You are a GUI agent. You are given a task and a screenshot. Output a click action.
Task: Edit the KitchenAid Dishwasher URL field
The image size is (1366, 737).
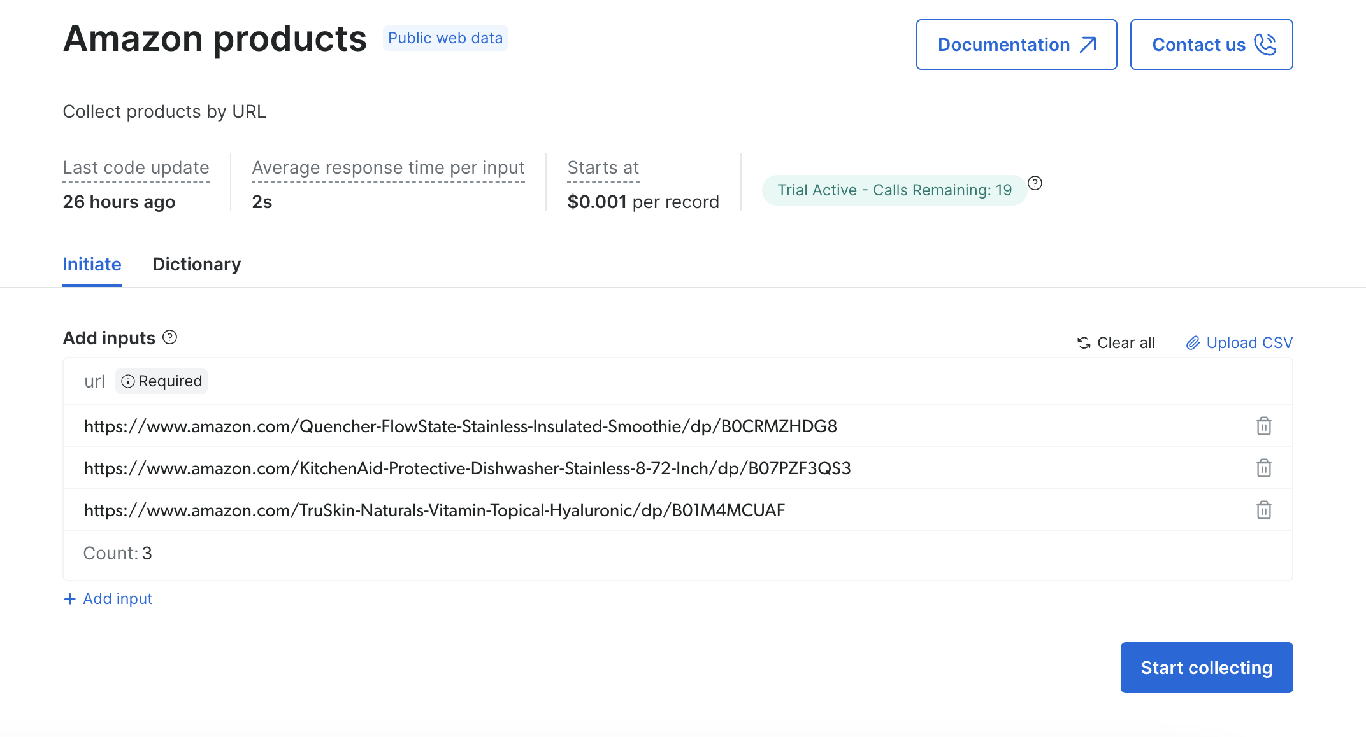[x=467, y=468]
